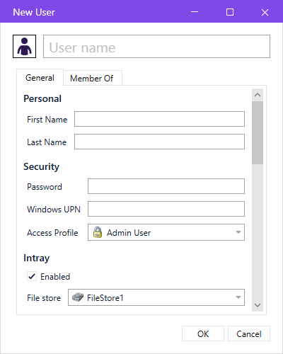Minimize the New User window
Image resolution: width=283 pixels, height=354 pixels.
[195, 12]
